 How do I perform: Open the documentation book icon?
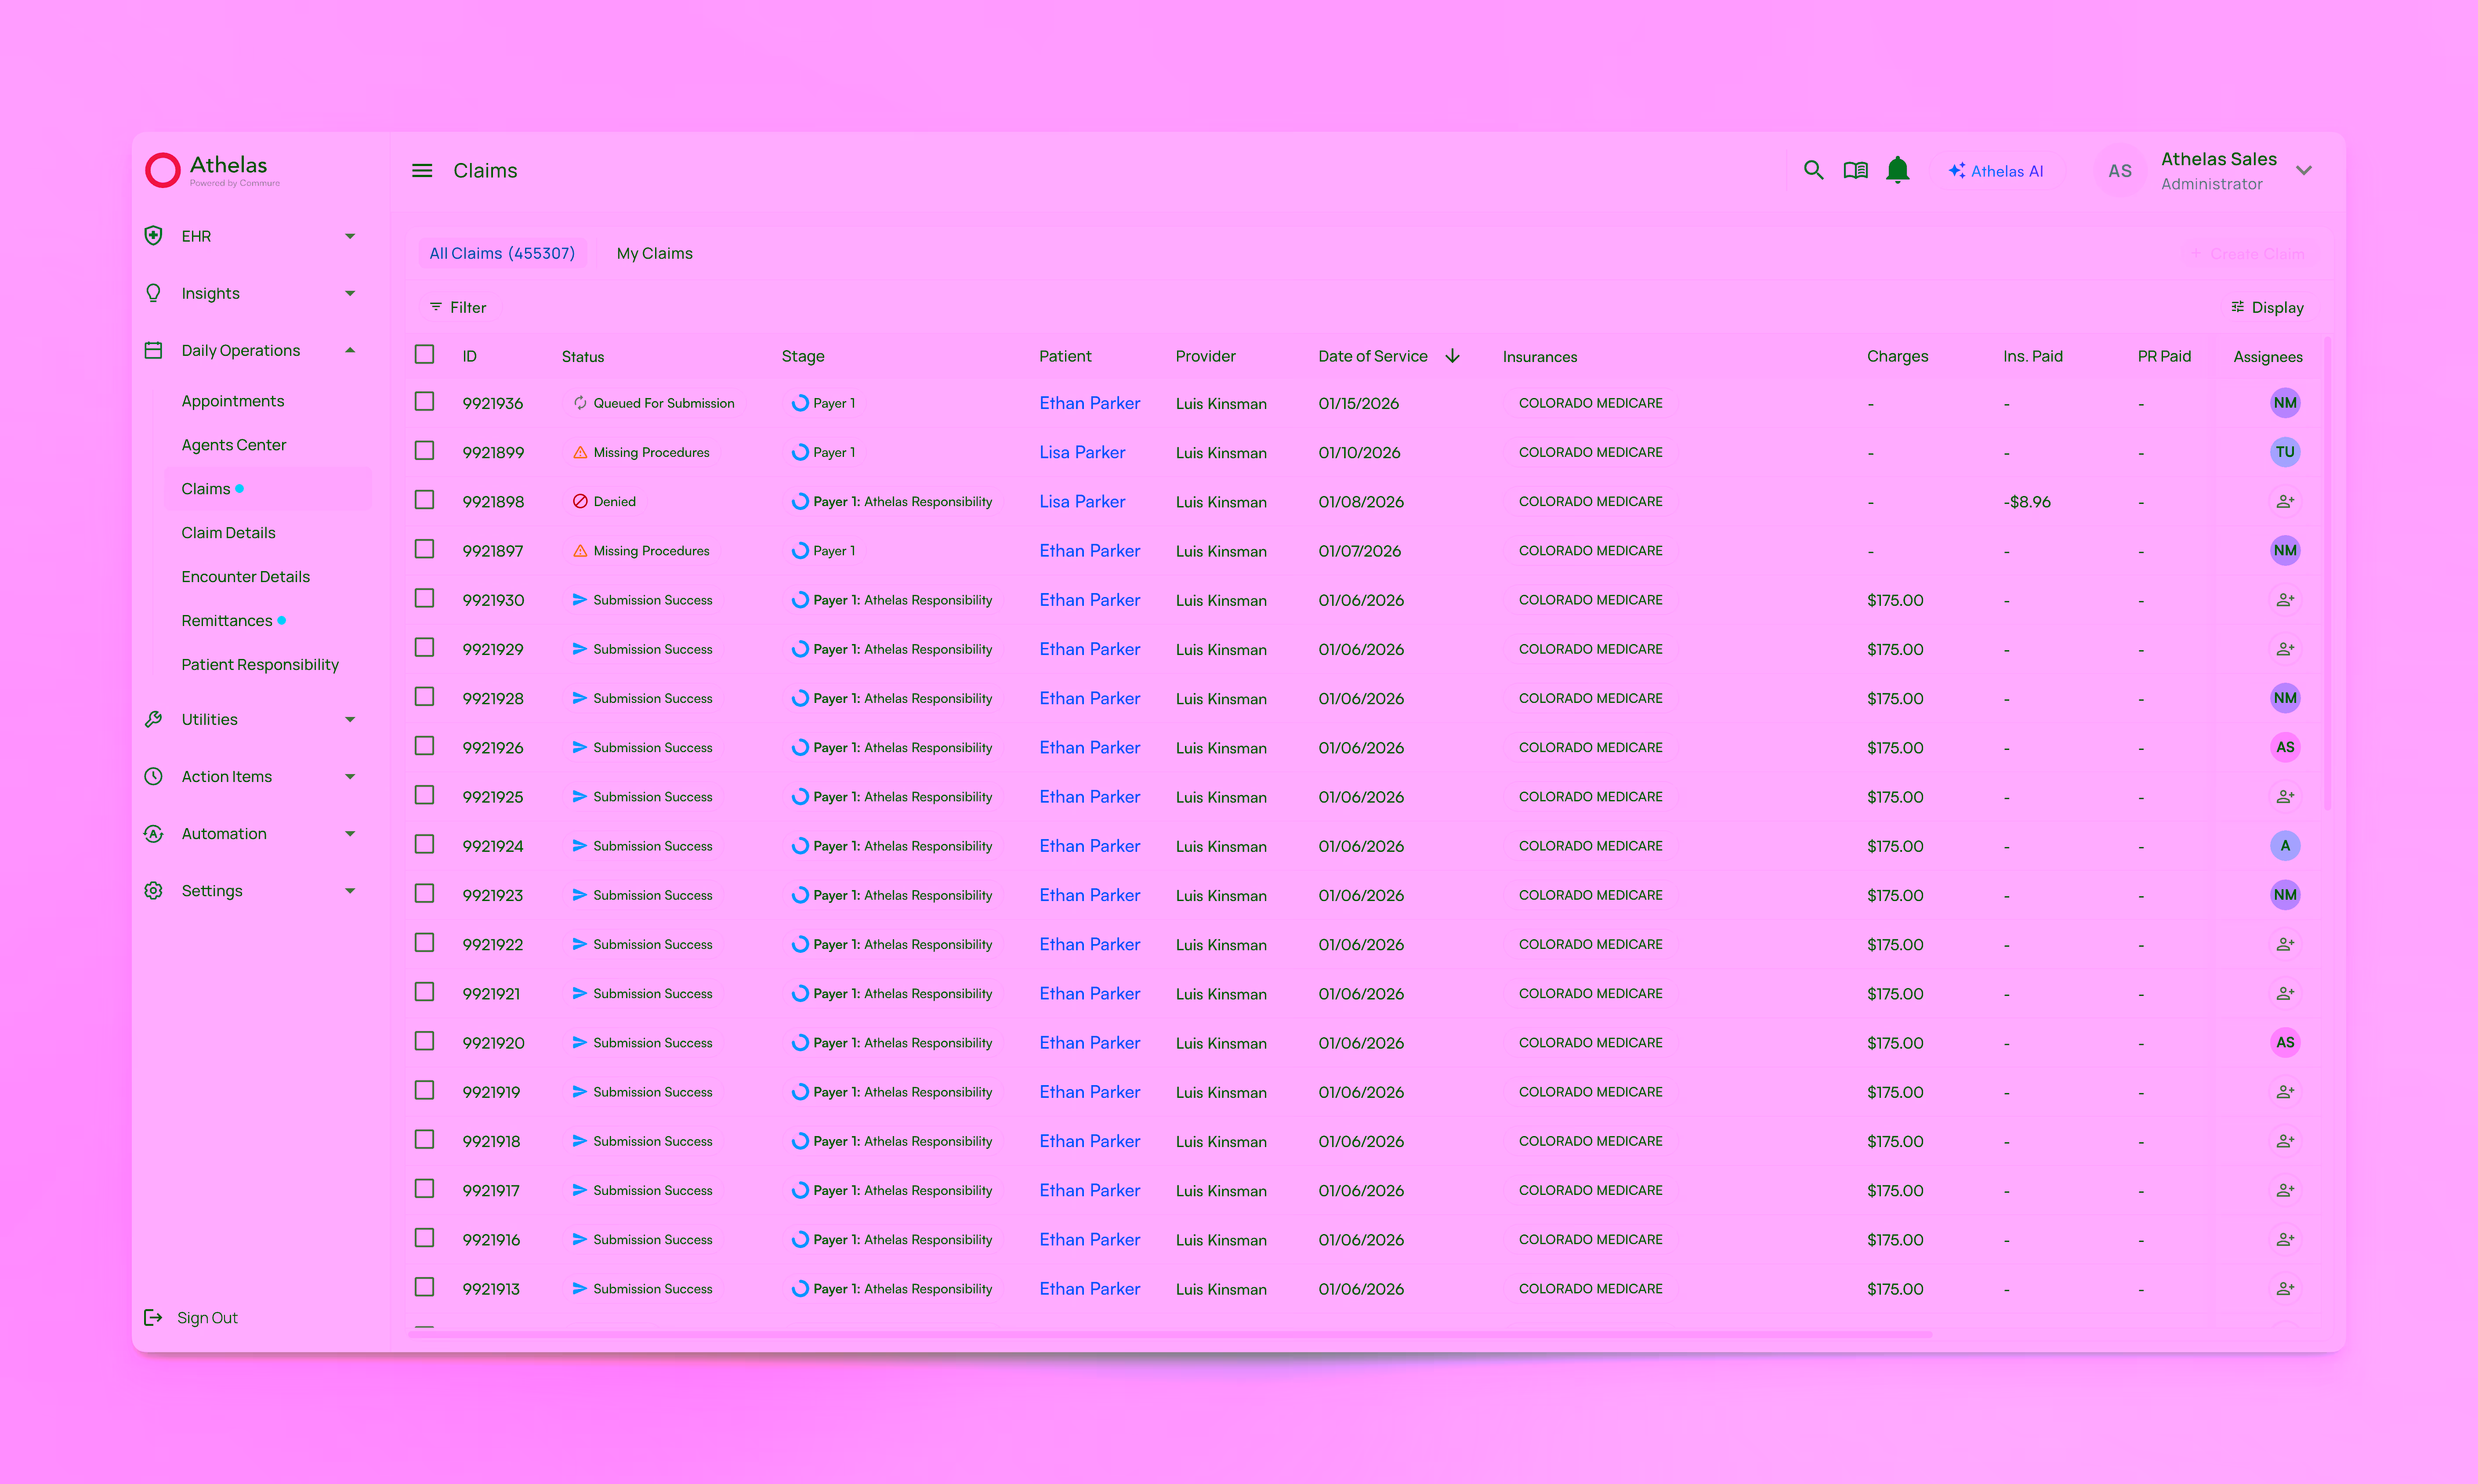tap(1855, 170)
